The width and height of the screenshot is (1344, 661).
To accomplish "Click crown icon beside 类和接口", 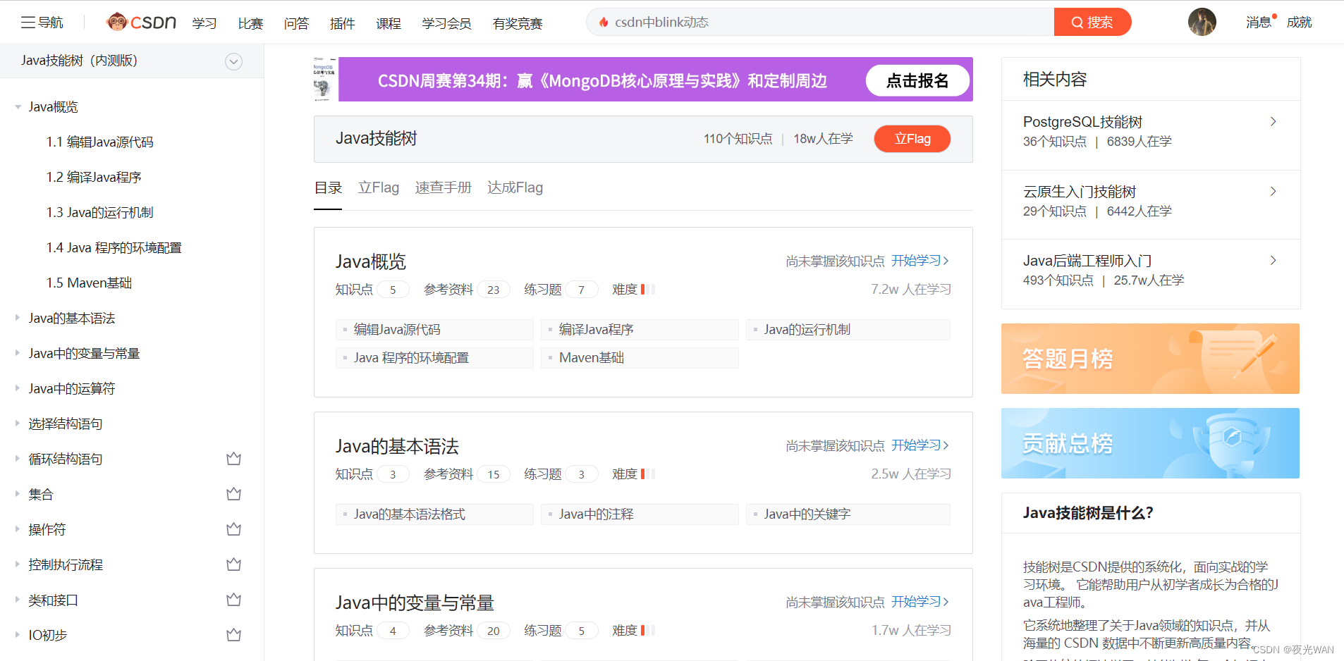I will point(234,600).
